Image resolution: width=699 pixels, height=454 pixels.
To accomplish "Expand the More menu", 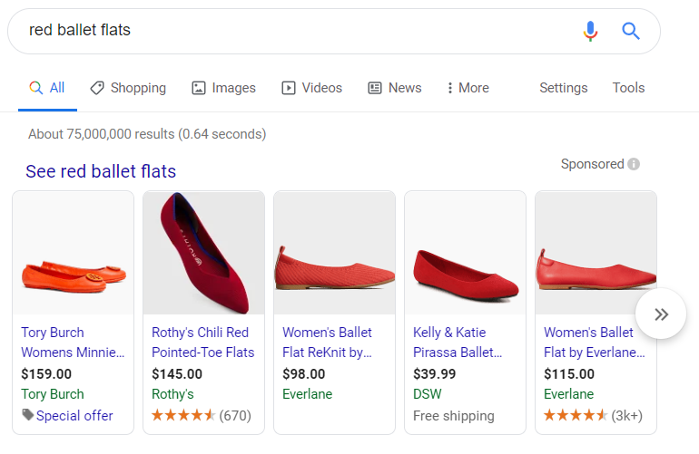I will point(468,88).
